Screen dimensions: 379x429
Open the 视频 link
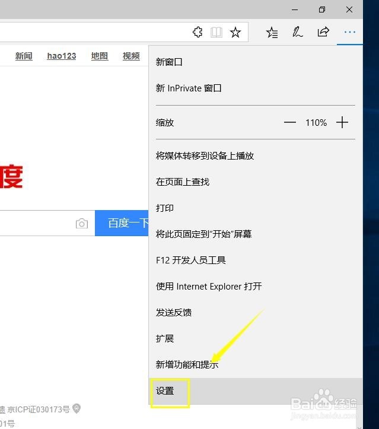coord(131,56)
